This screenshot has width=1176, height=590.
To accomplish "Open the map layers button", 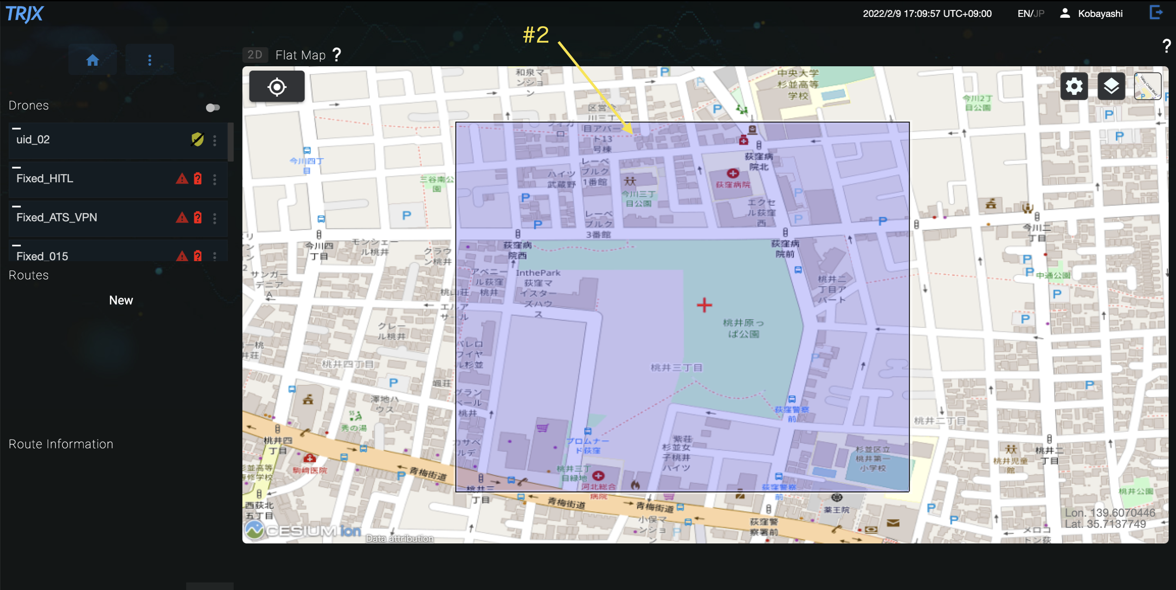I will click(1111, 86).
